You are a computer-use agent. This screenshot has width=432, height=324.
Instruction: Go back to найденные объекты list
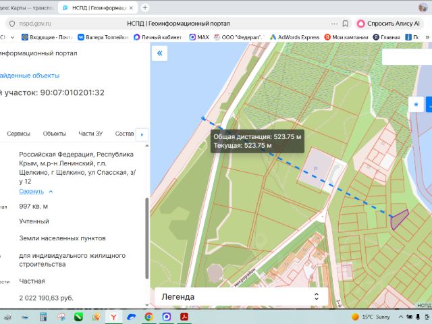(30, 76)
